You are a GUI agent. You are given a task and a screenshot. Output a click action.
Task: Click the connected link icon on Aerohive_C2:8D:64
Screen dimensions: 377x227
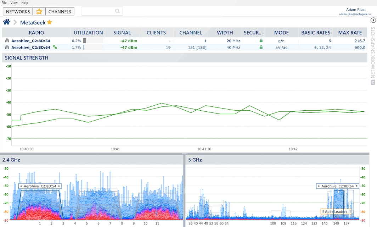55,48
